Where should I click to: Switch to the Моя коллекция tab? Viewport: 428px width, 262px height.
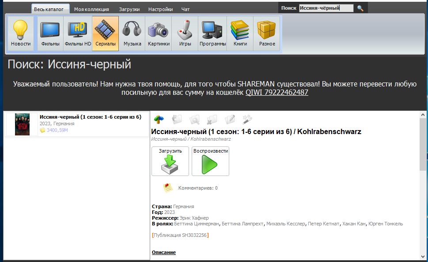91,9
